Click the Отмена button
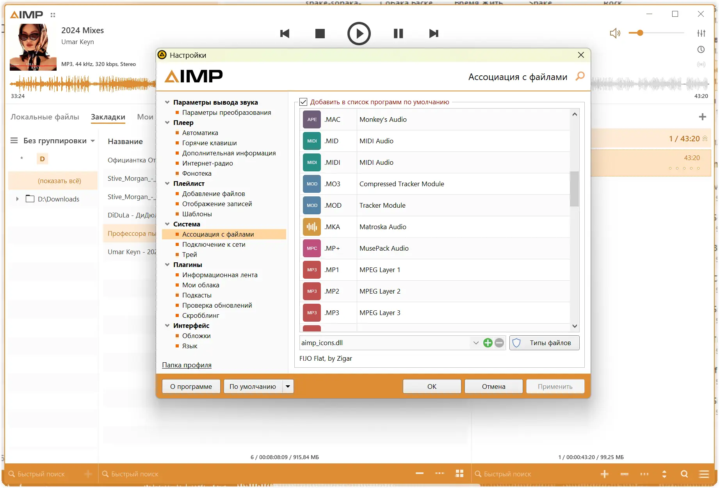719x488 pixels. [x=494, y=386]
